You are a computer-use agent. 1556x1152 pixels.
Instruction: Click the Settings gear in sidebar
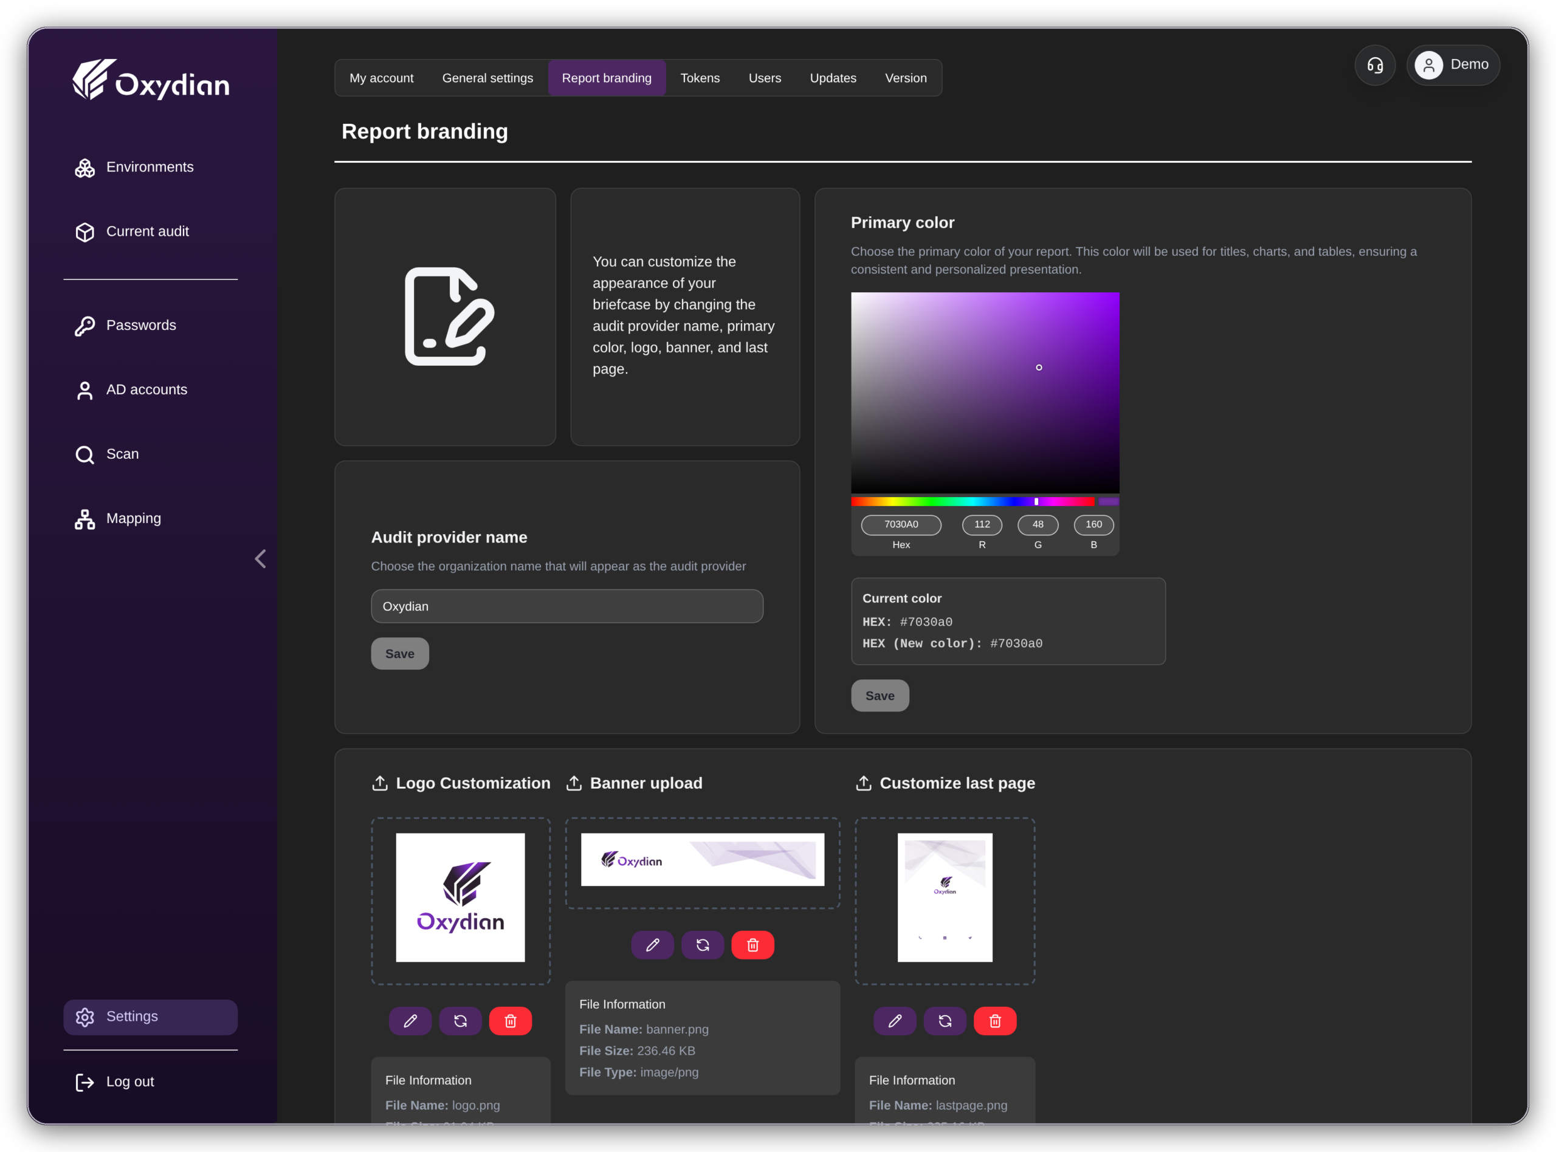84,1017
